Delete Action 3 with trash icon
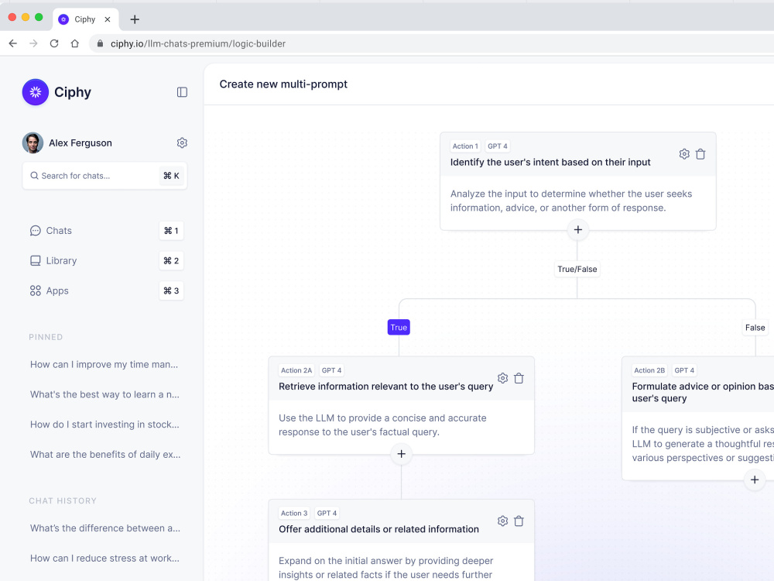Screen dimensions: 774x581 pyautogui.click(x=519, y=521)
